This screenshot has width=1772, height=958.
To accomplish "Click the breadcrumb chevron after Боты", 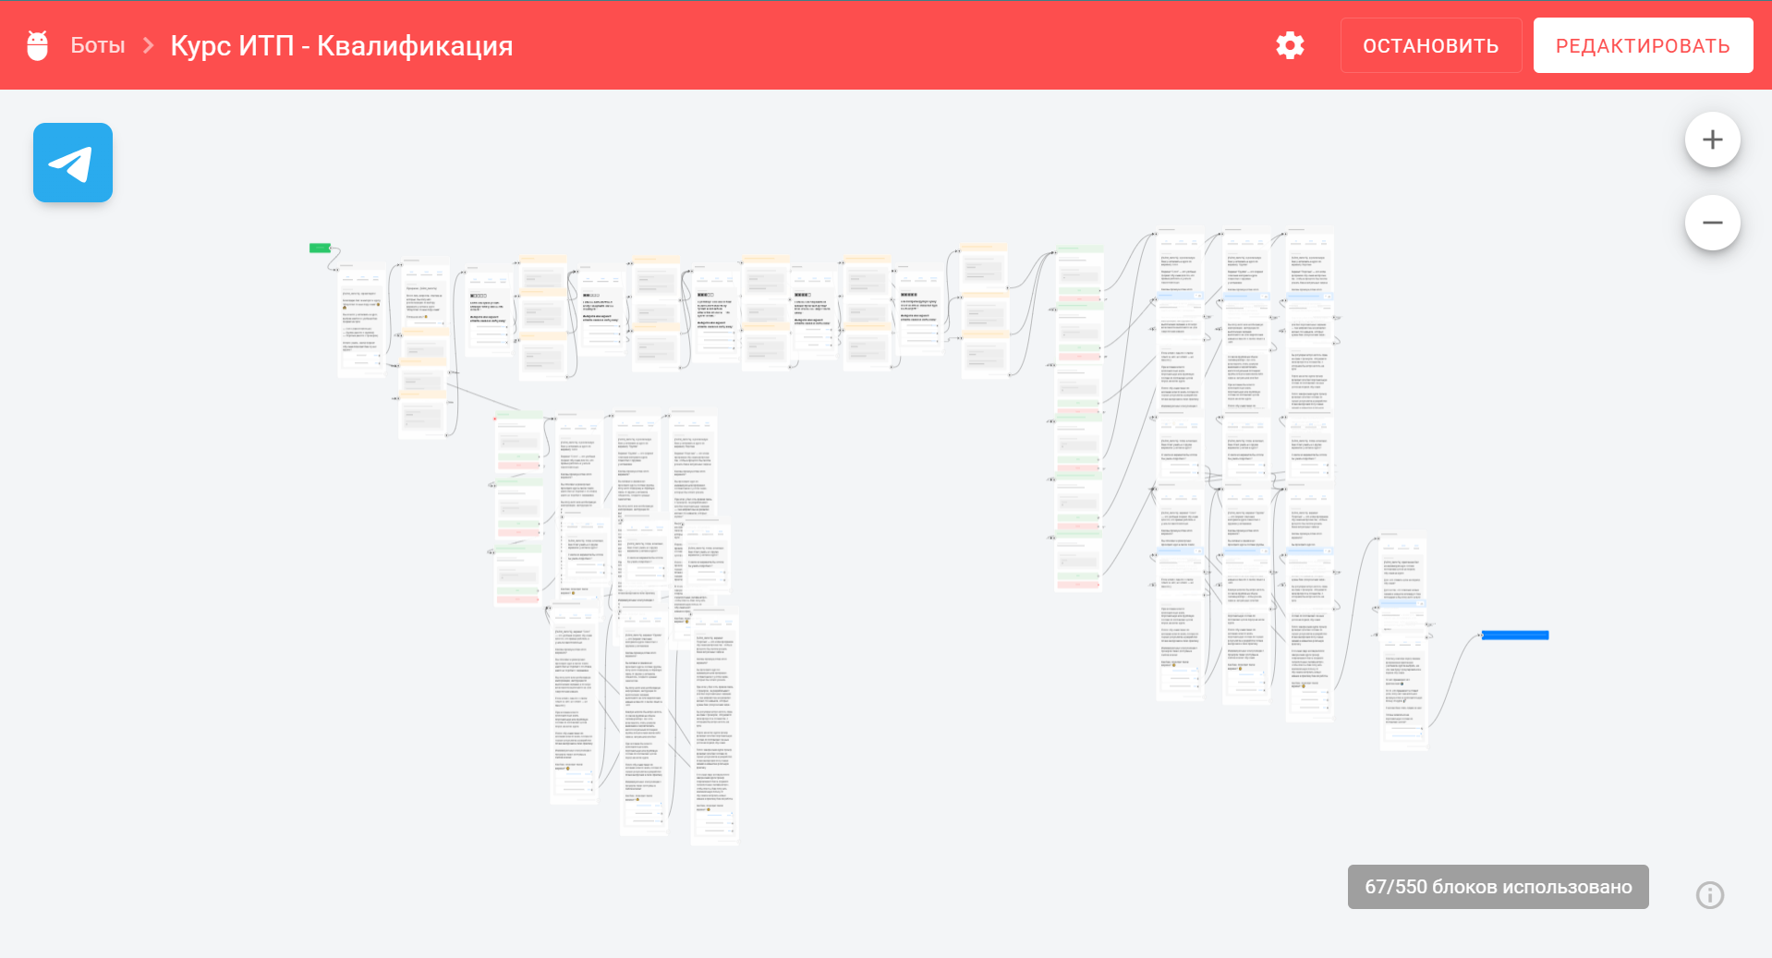I will pos(148,45).
